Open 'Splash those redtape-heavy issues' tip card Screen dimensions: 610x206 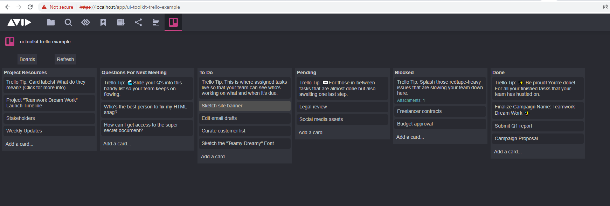(x=440, y=91)
